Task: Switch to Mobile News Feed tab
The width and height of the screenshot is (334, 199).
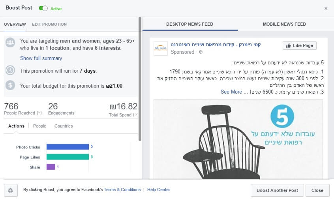Action: (284, 24)
